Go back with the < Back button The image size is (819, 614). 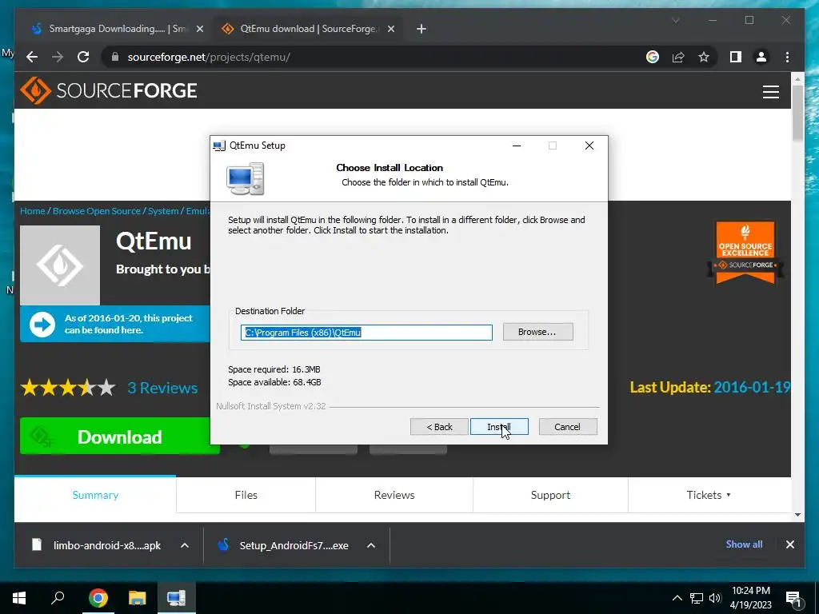click(439, 427)
